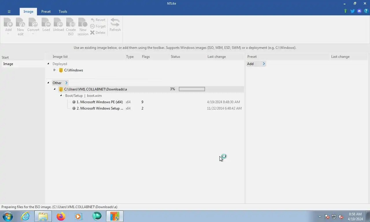Click the ISO progress bar at 3%
Image resolution: width=370 pixels, height=222 pixels.
192,89
